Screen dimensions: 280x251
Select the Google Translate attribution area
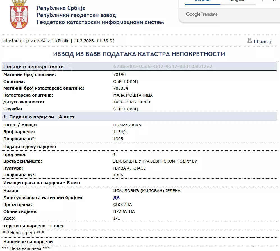coord(202,14)
